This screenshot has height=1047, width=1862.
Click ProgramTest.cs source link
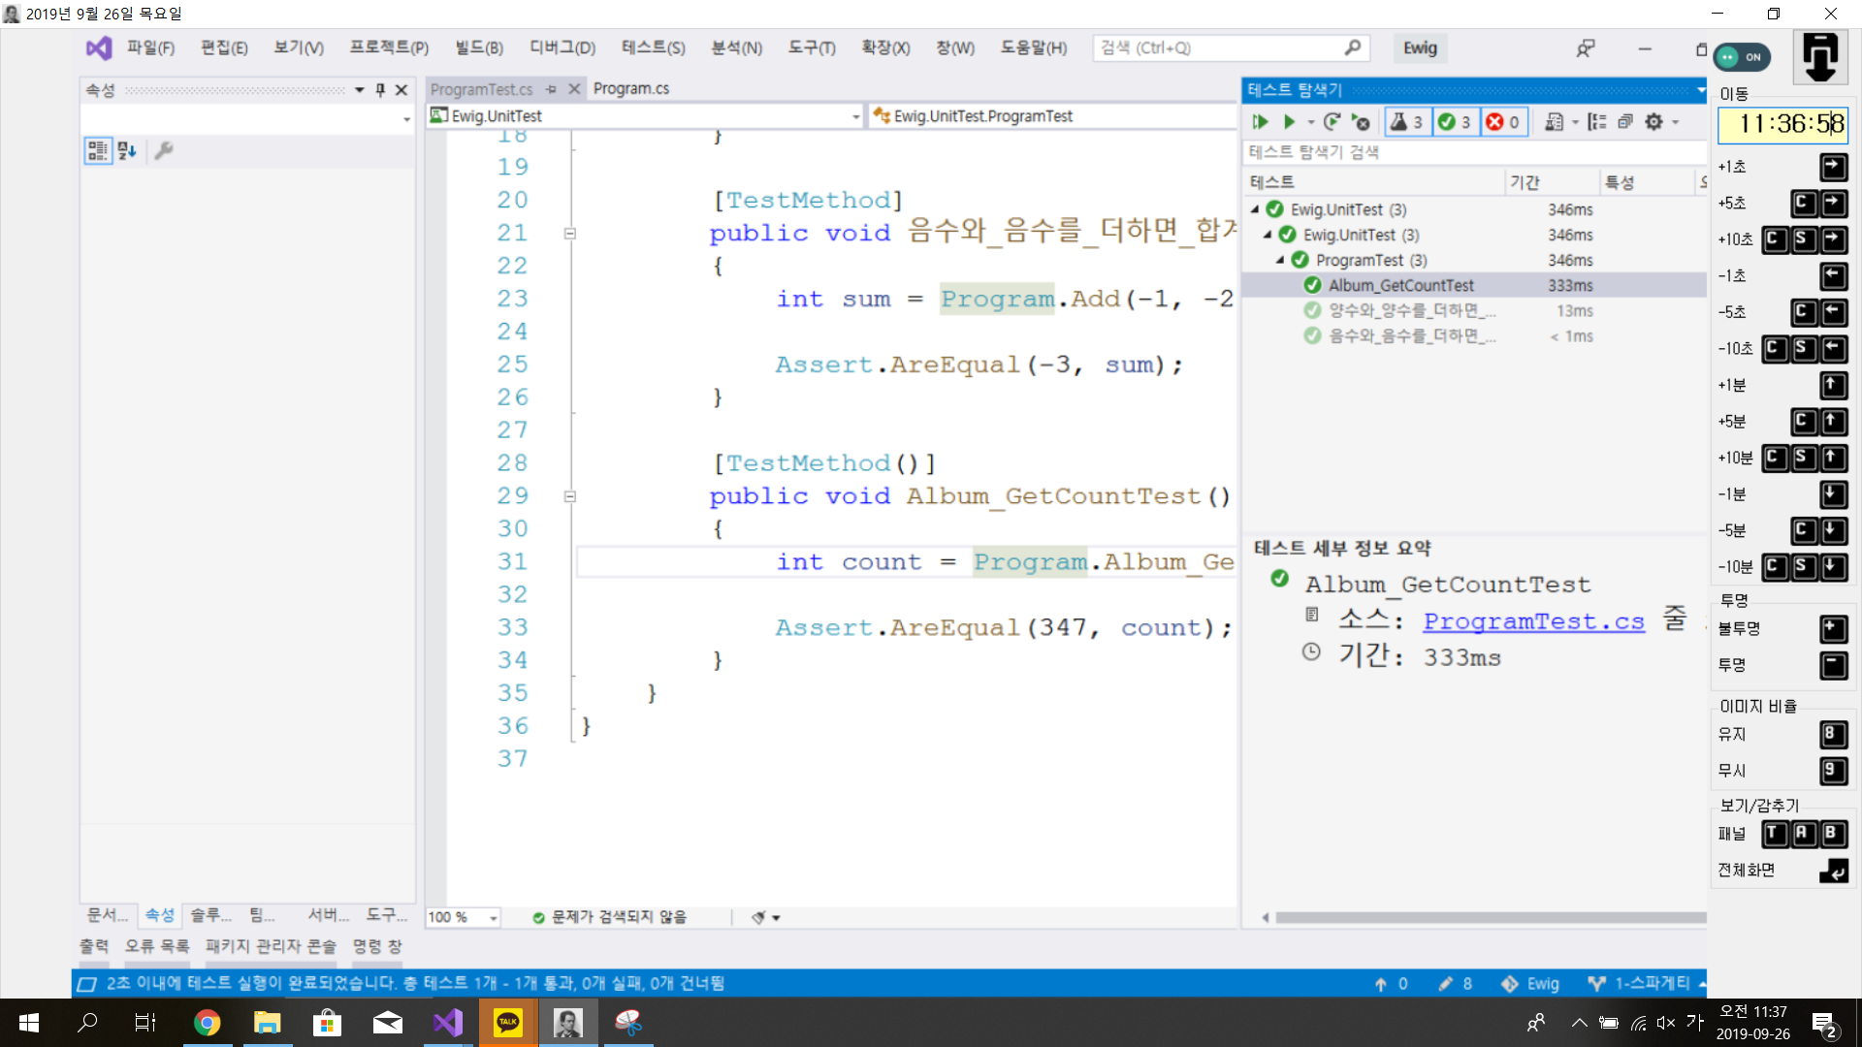point(1533,621)
